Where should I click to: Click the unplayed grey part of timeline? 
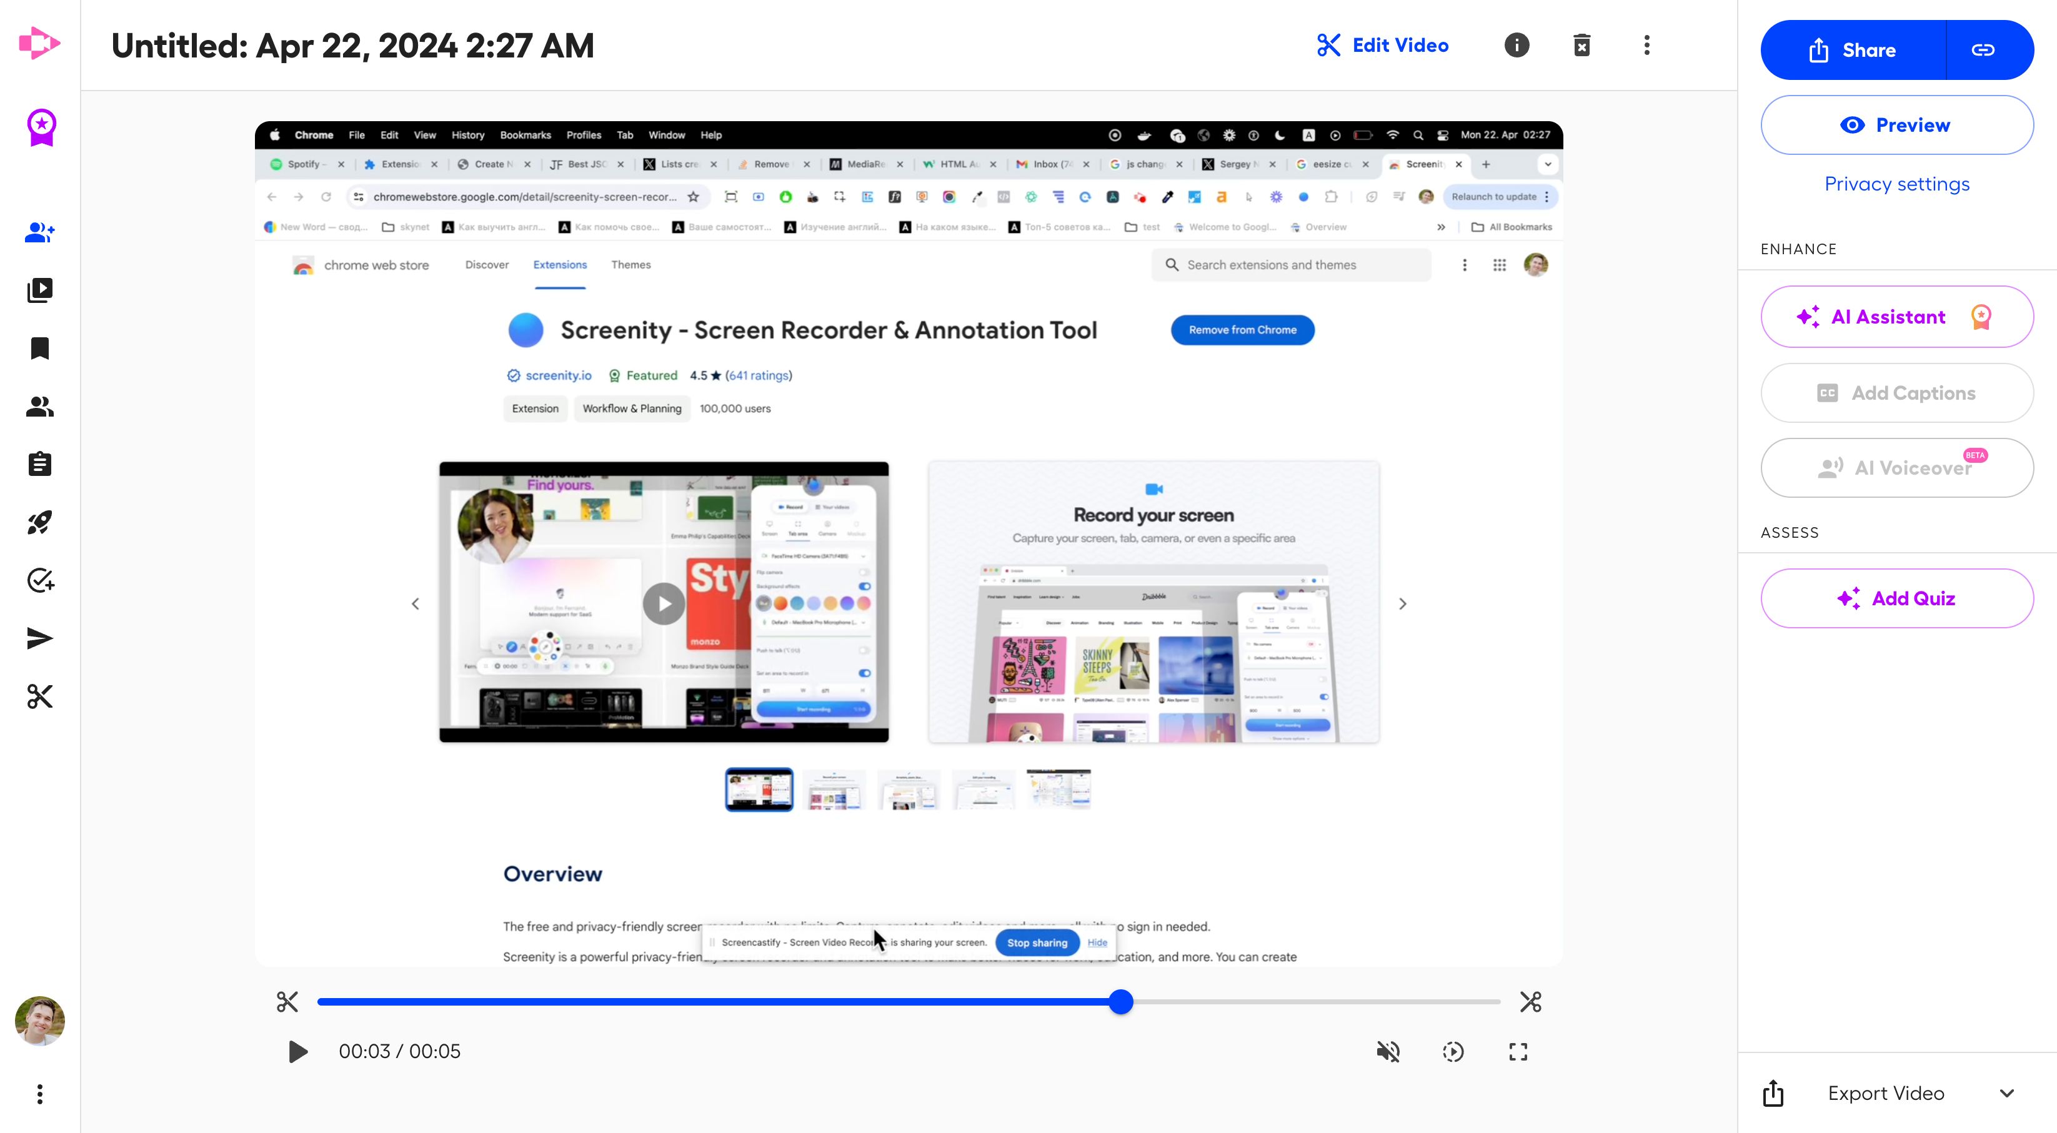coord(1318,1001)
